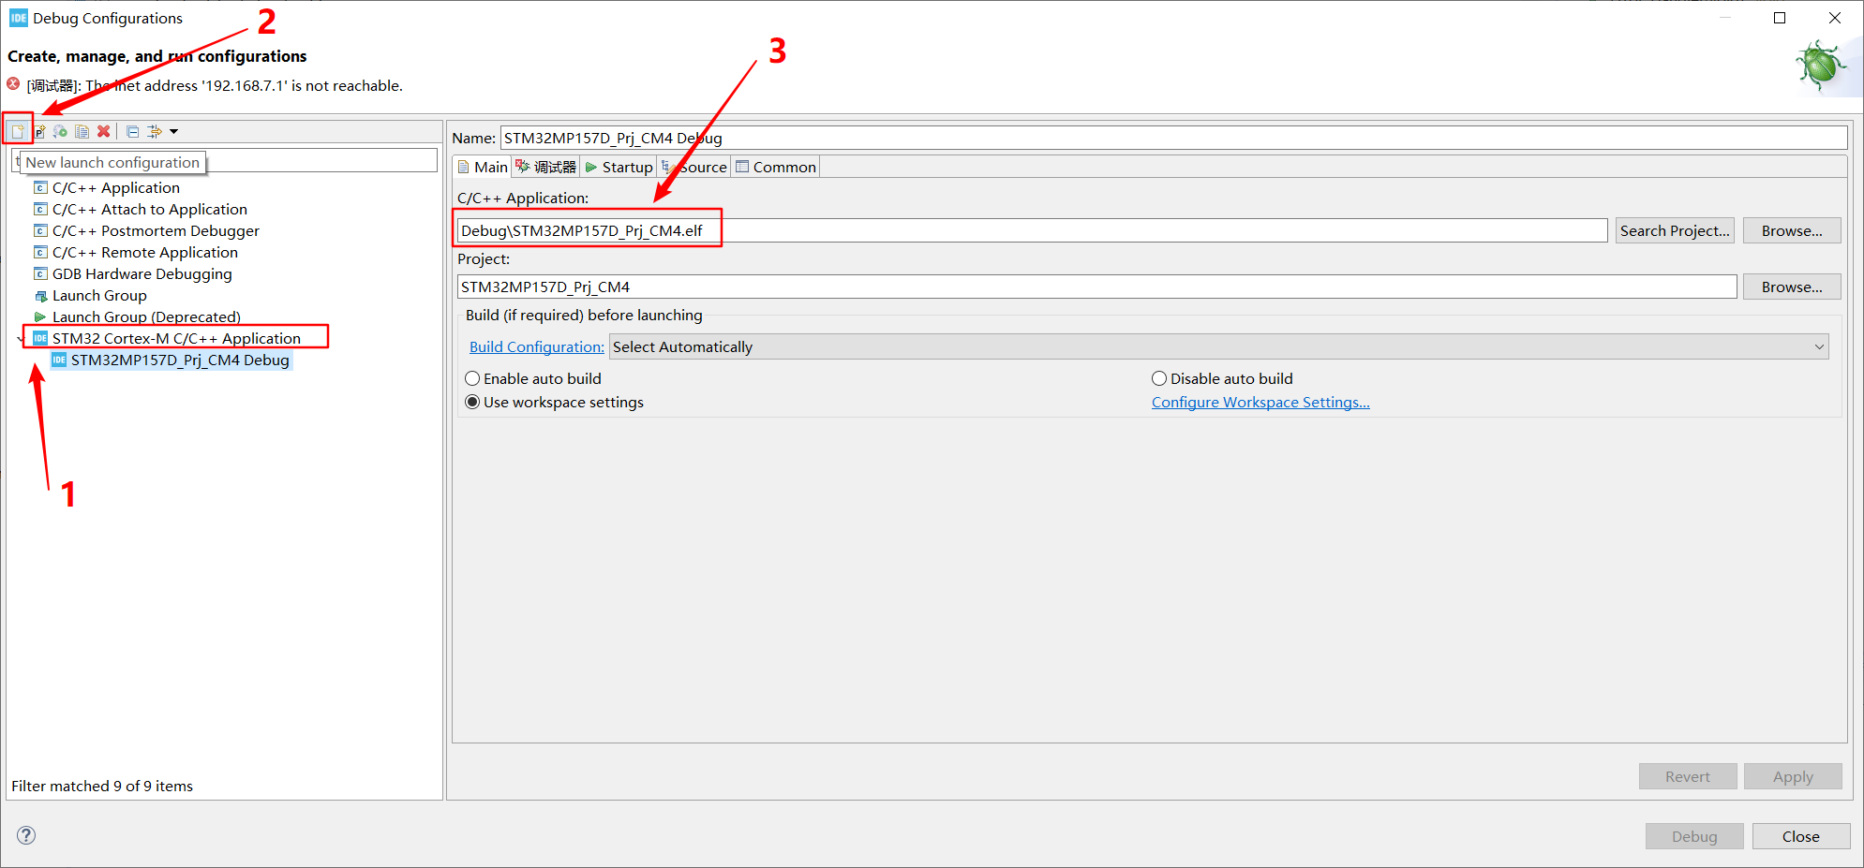Click the IDE icon beside STM32 Cortex-M

[x=40, y=338]
